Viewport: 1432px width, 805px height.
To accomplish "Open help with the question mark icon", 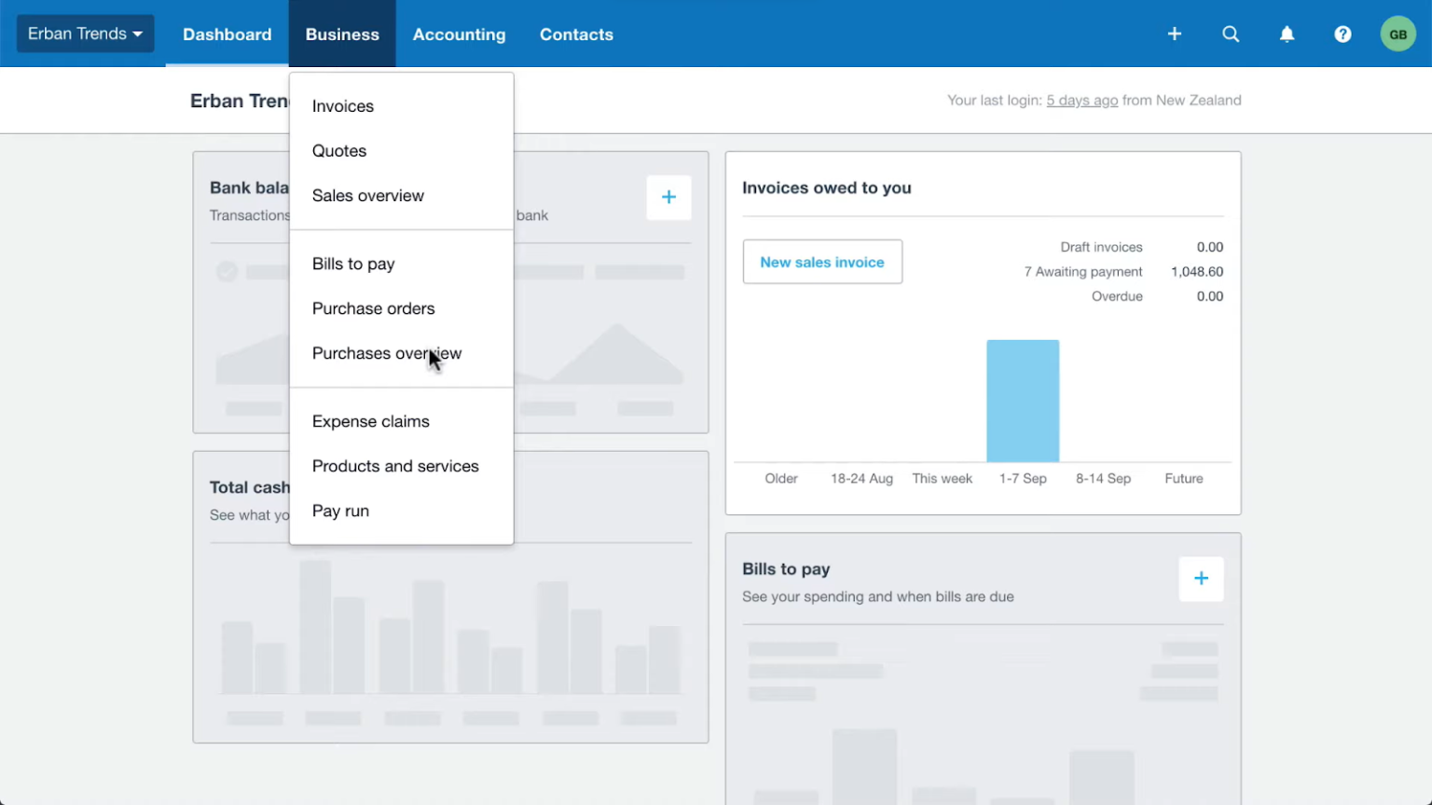I will [x=1342, y=34].
